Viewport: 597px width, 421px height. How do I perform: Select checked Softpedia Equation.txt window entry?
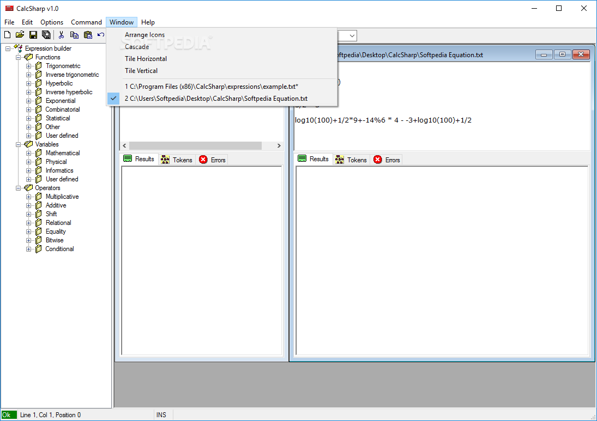pos(221,99)
